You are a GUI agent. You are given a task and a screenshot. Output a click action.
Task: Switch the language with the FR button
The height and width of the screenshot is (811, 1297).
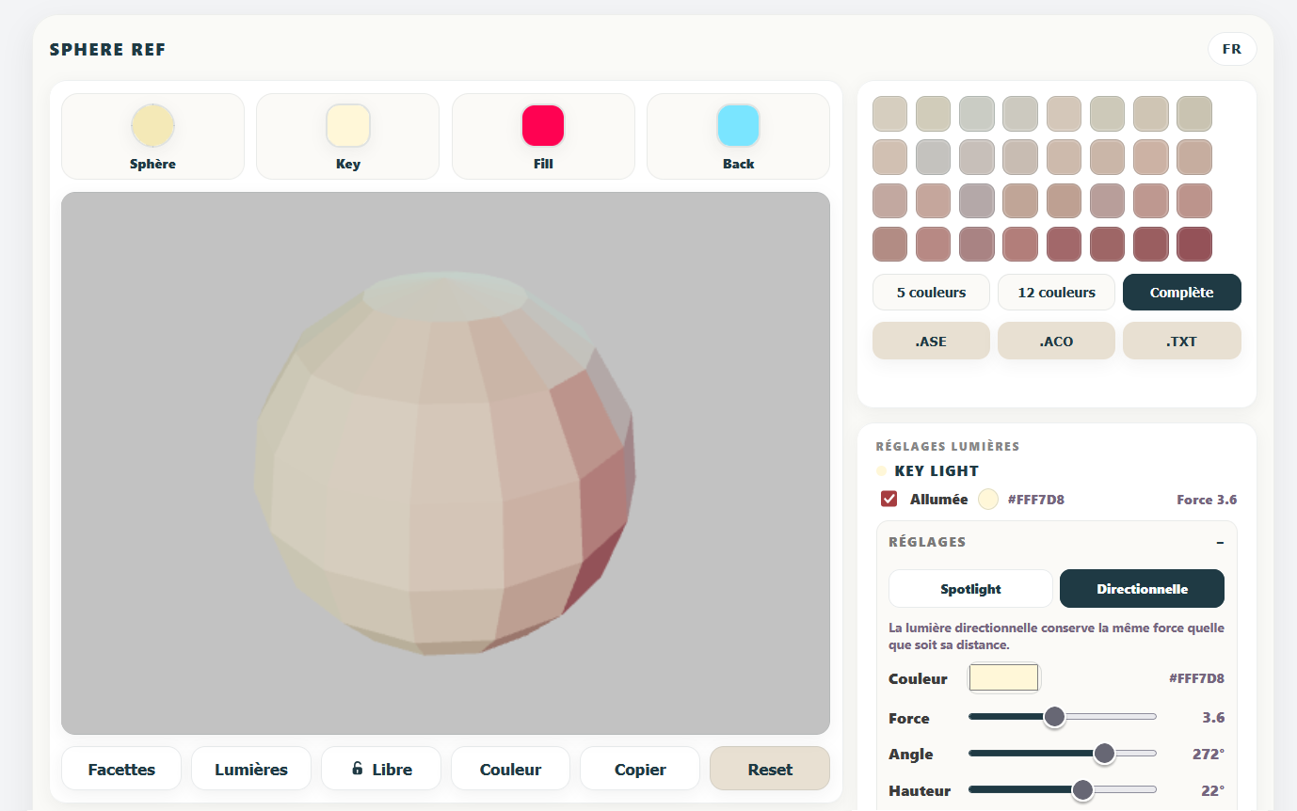pyautogui.click(x=1232, y=49)
